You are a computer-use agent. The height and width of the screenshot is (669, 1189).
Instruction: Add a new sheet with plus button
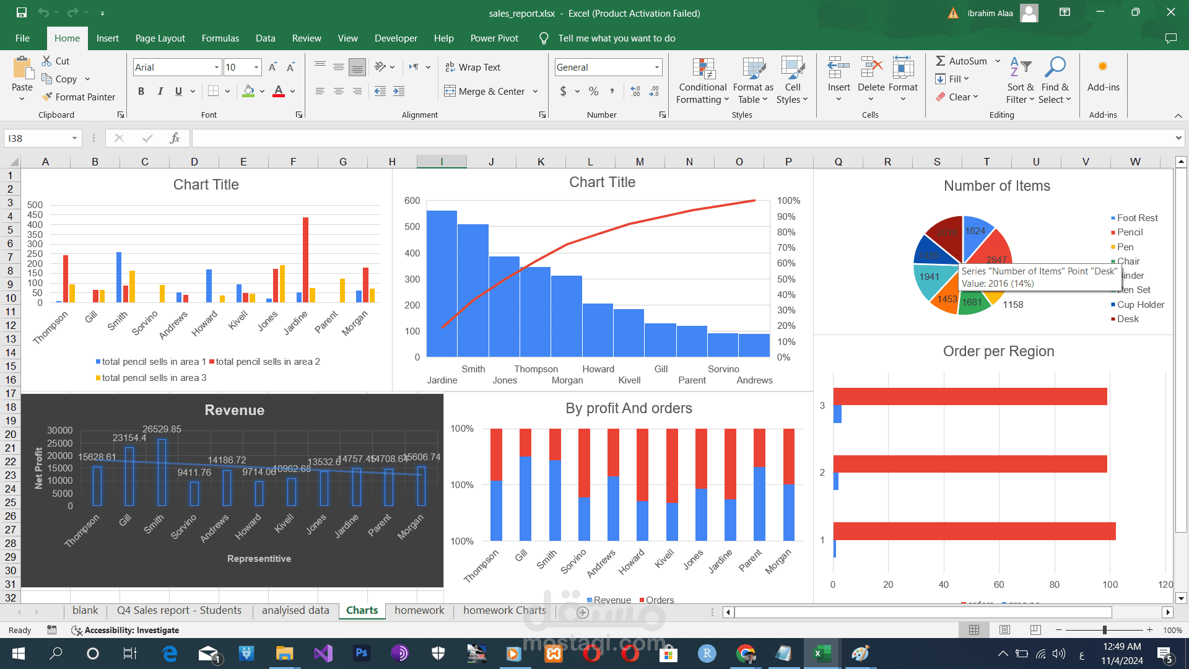(x=583, y=612)
